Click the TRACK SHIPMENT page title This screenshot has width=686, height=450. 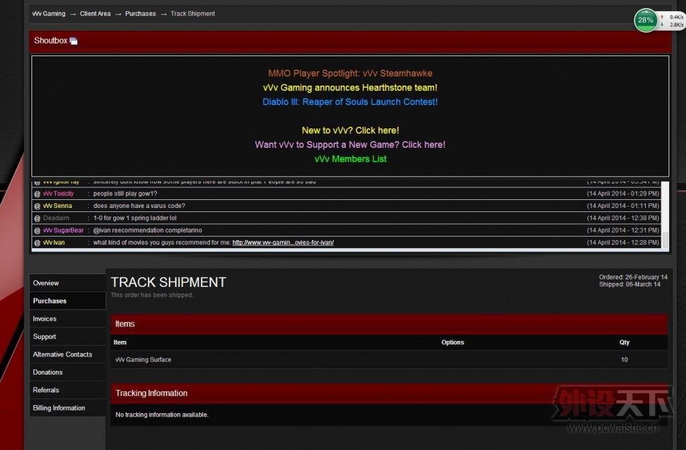click(168, 282)
